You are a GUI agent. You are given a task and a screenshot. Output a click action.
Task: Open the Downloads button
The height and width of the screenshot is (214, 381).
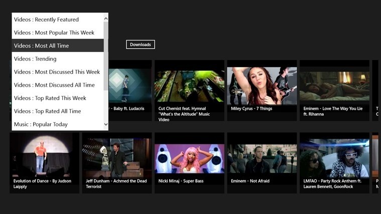141,45
